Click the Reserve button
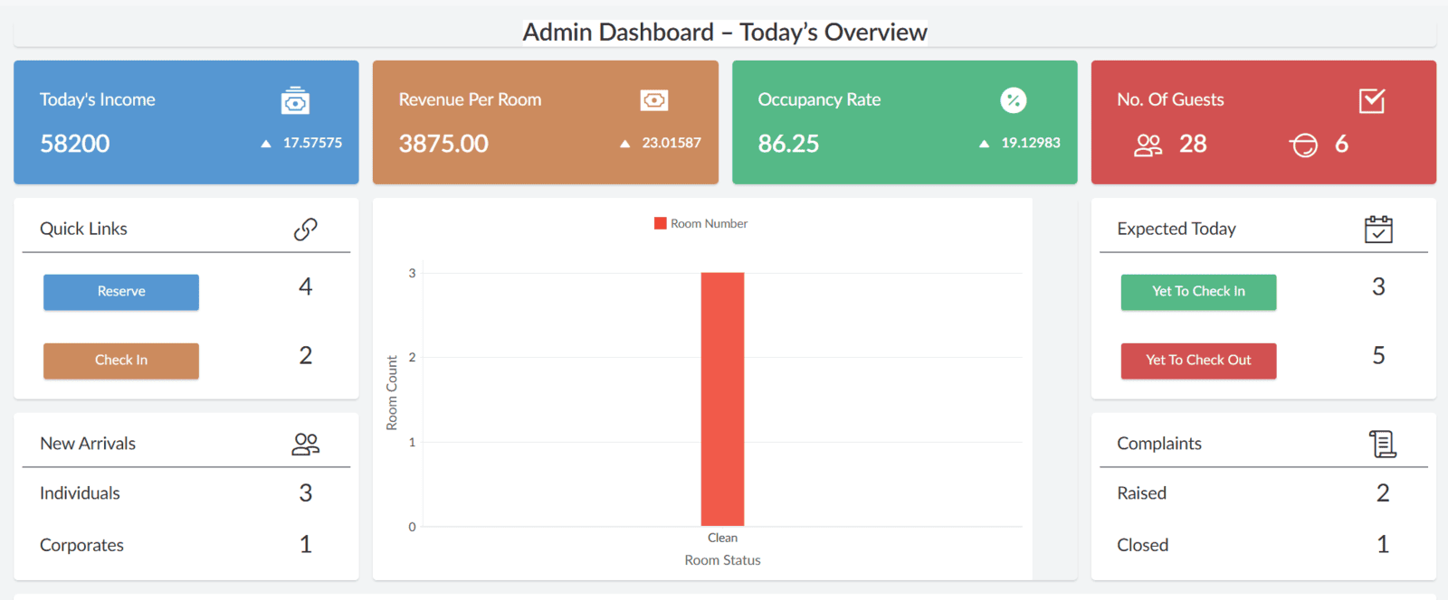The image size is (1448, 600). (121, 292)
